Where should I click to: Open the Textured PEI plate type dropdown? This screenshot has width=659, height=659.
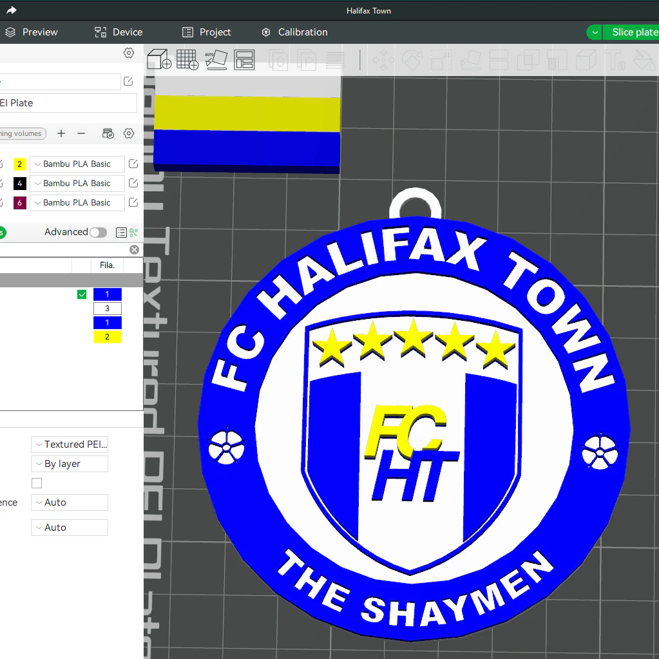click(70, 444)
